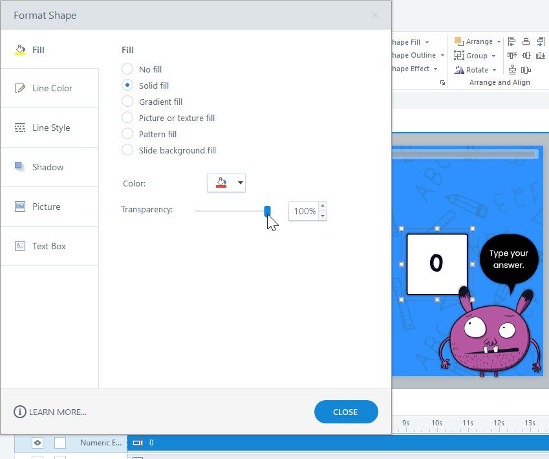Choose Picture or texture fill
Screen dimensions: 549x459
pos(127,117)
